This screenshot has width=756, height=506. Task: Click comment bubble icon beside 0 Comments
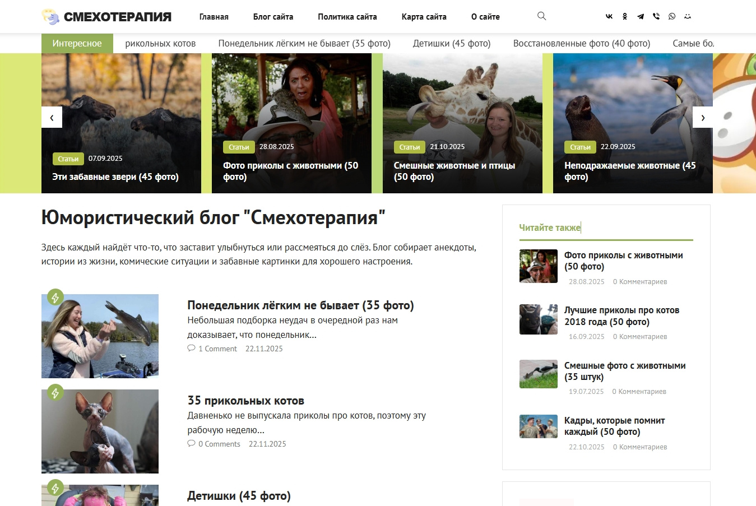tap(191, 443)
